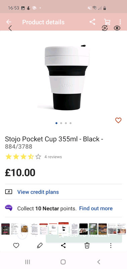Select the second image carousel dot
This screenshot has width=127, height=269.
61,123
